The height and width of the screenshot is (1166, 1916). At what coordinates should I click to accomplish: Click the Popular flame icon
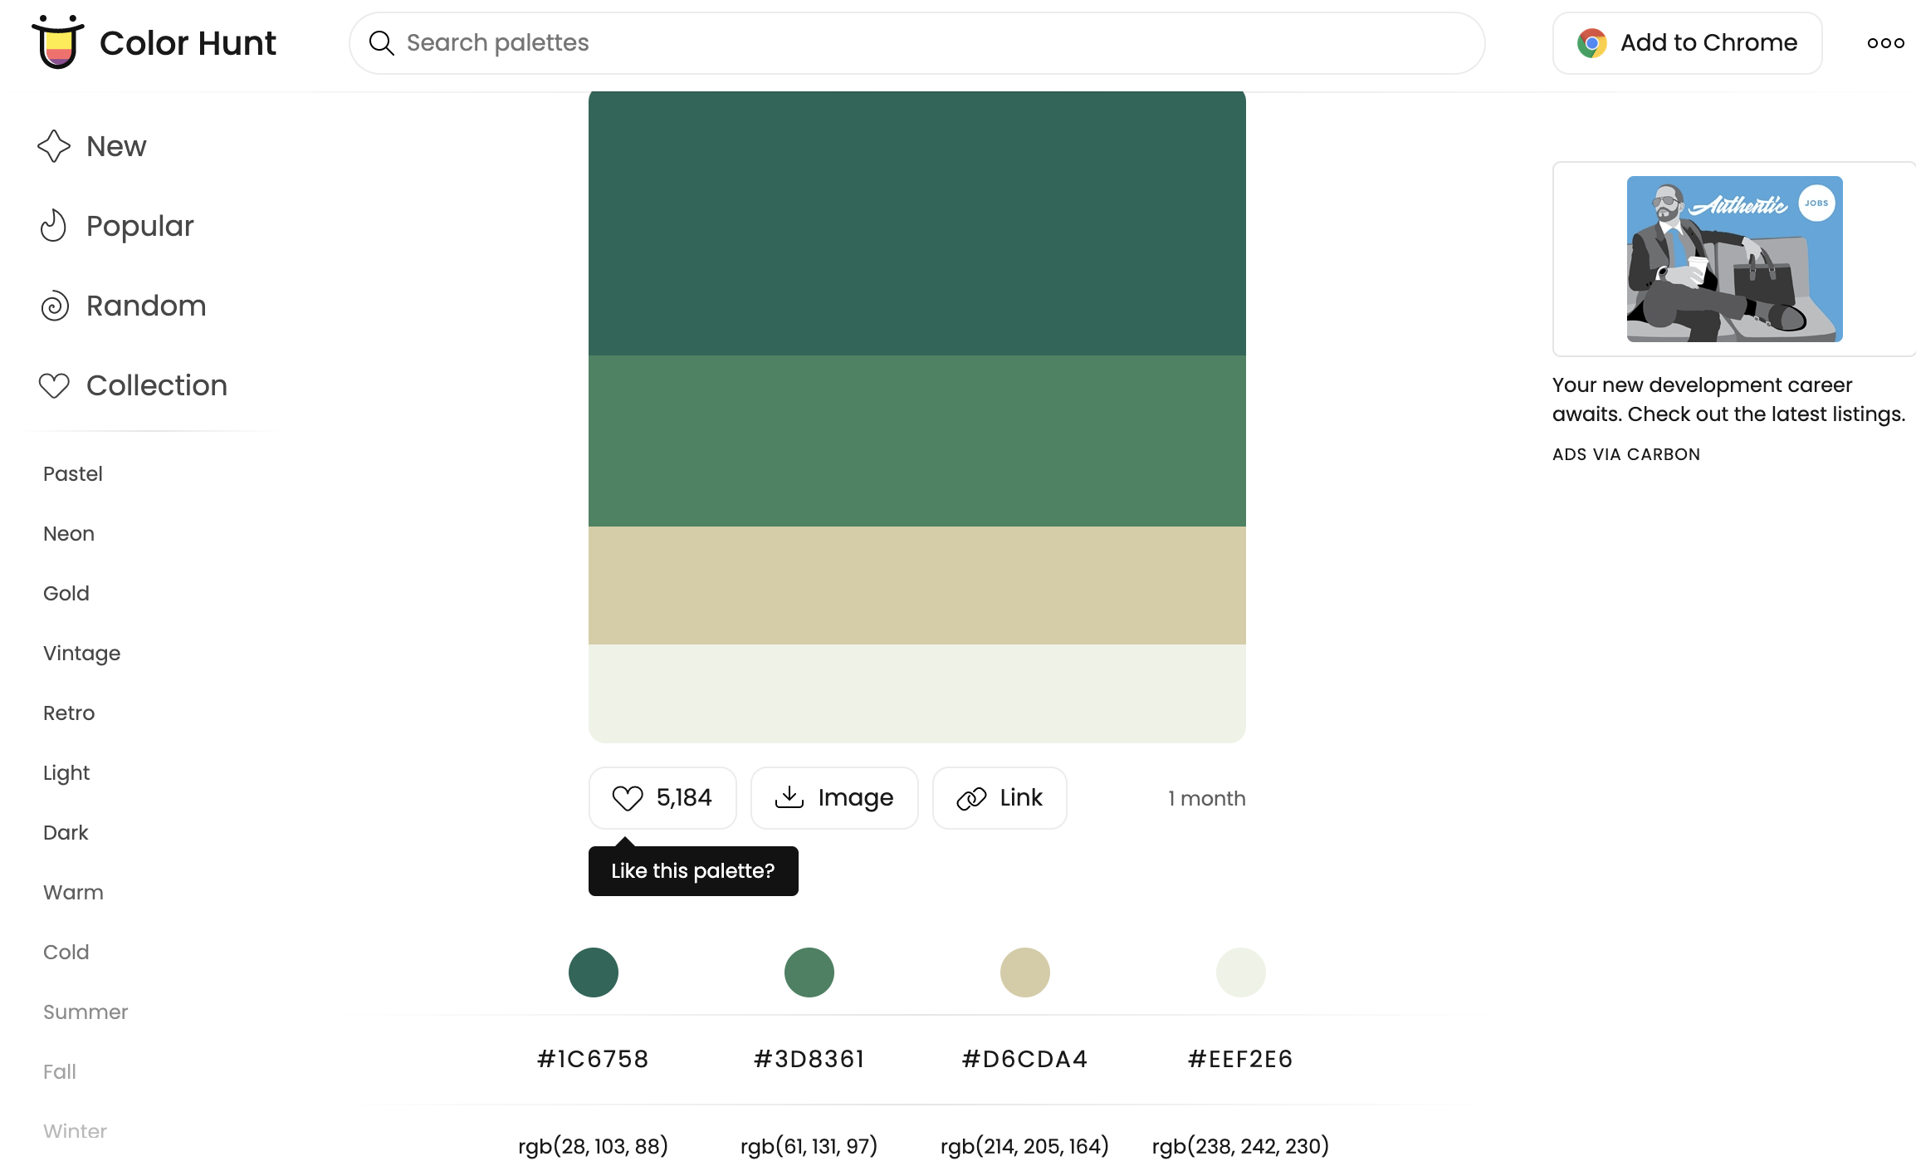[x=53, y=226]
